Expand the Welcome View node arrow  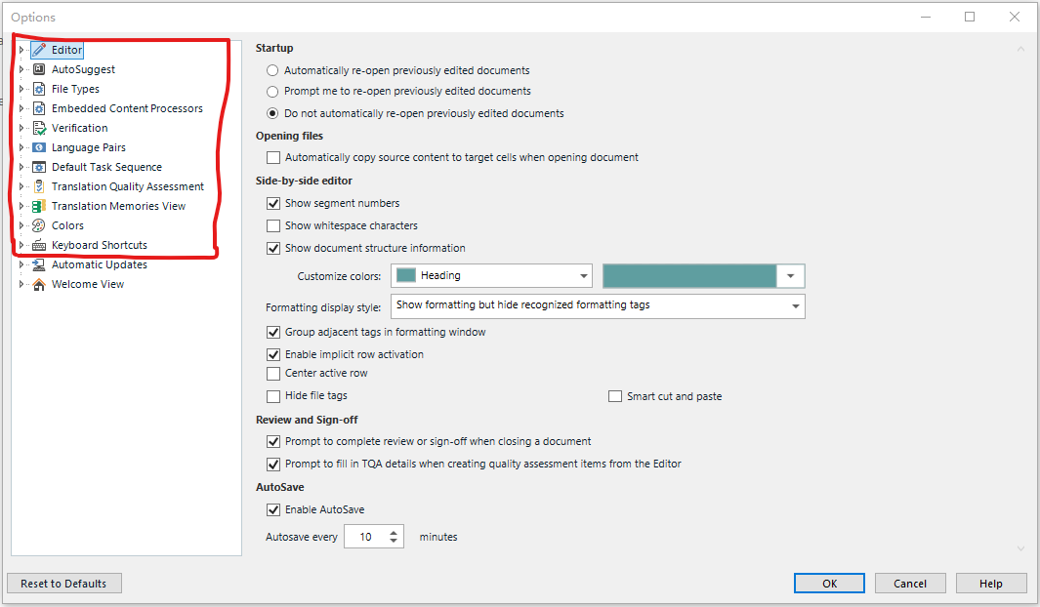[x=21, y=284]
